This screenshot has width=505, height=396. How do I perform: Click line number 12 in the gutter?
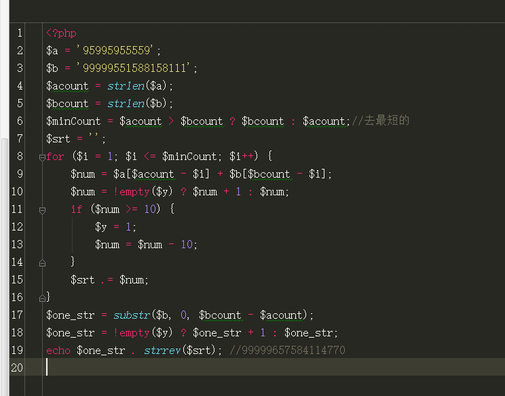[16, 227]
